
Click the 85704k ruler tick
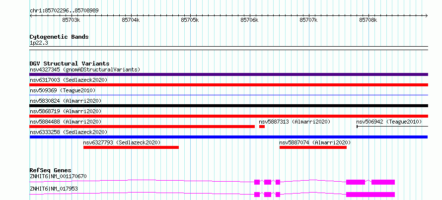131,20
